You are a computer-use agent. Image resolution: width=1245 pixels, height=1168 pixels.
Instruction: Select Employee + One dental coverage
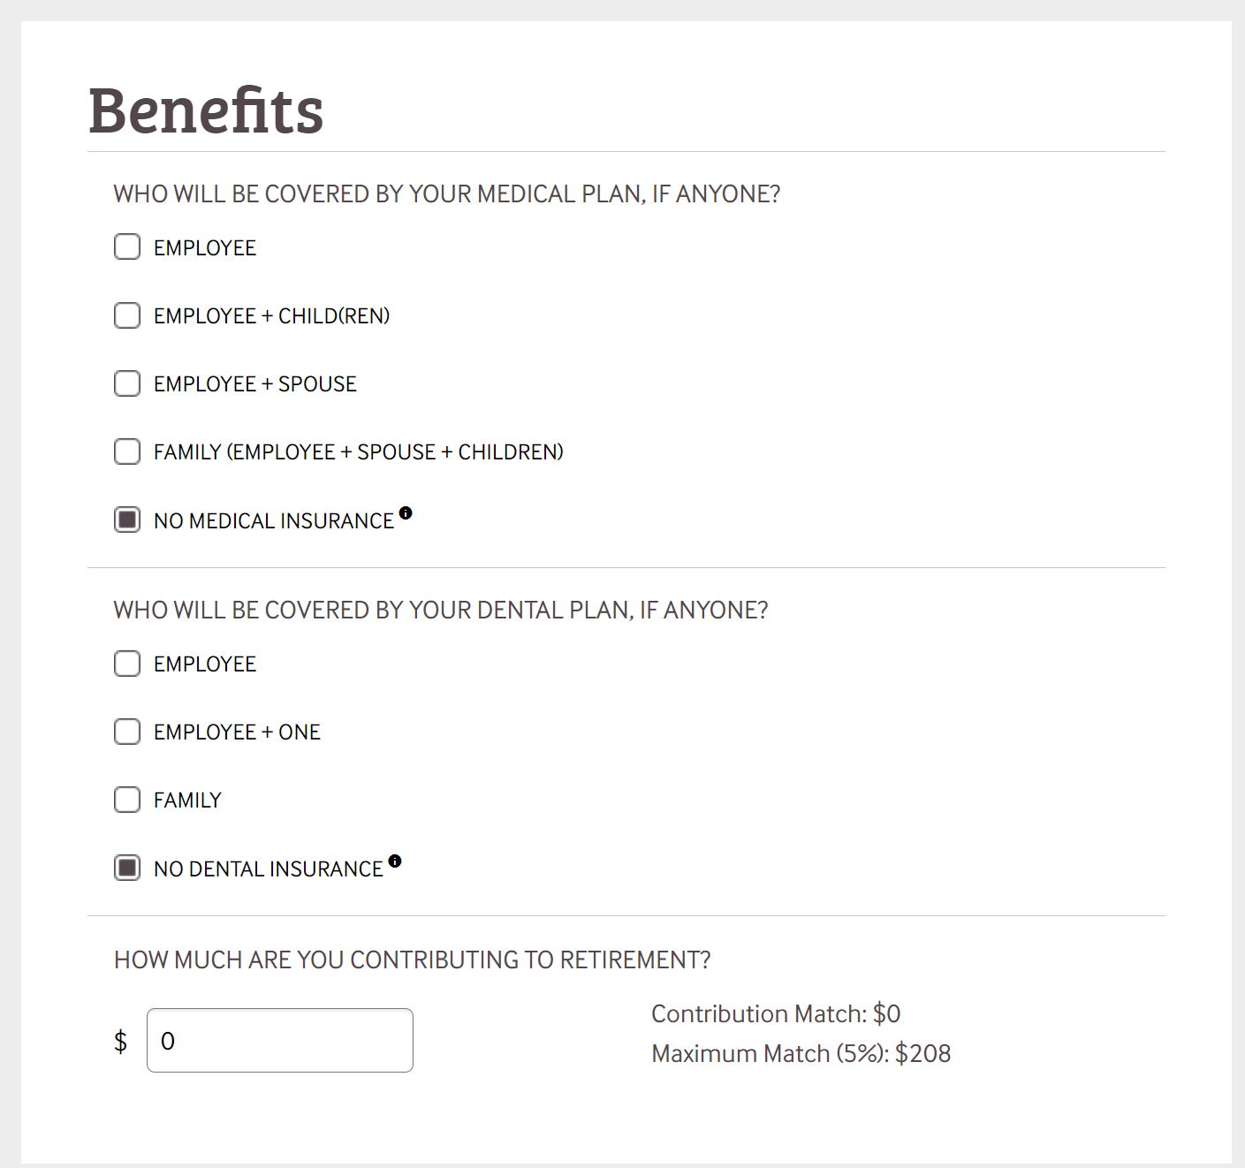tap(127, 732)
